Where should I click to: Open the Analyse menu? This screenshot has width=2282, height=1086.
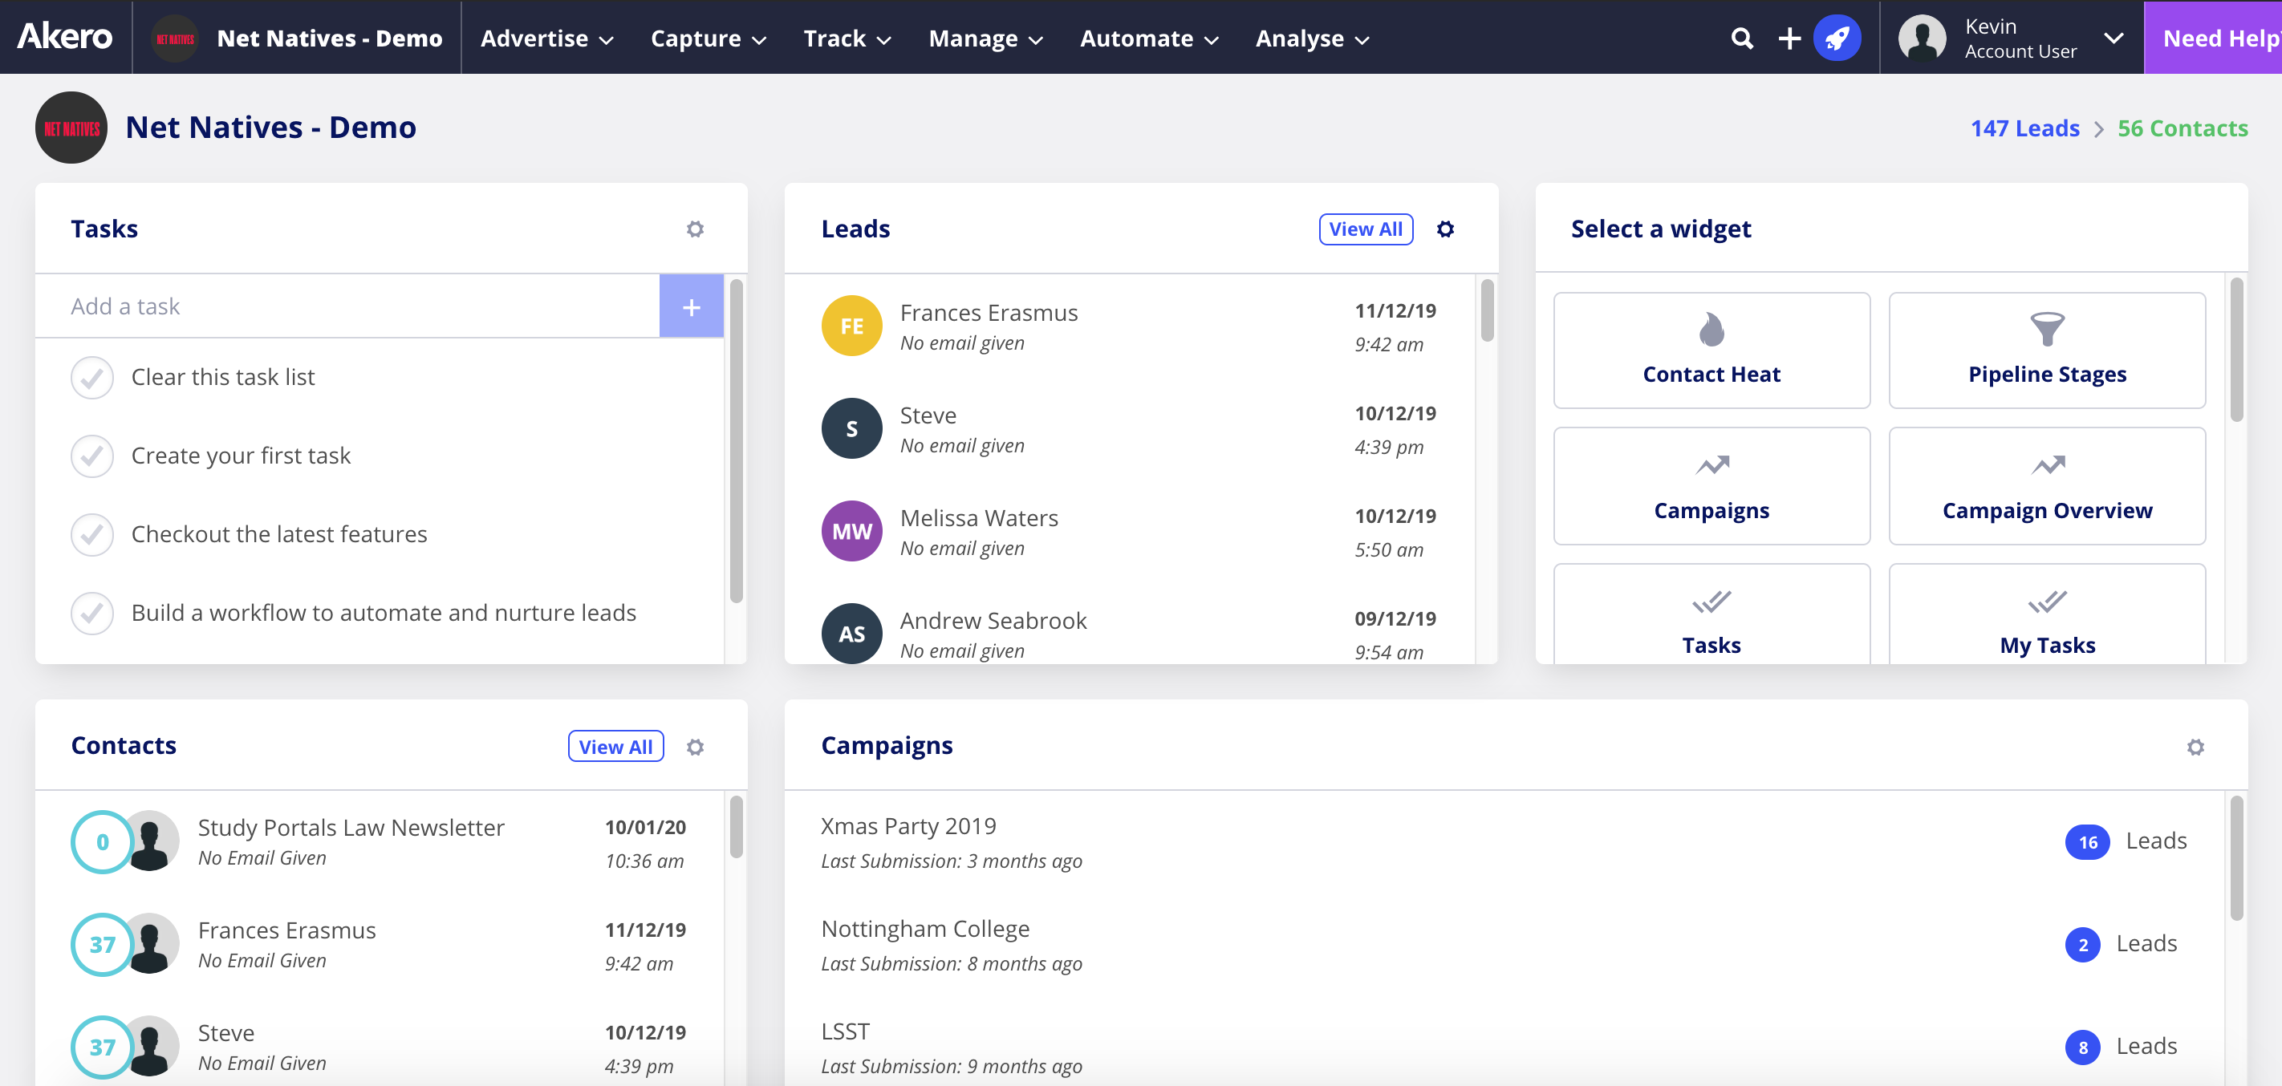[1312, 38]
